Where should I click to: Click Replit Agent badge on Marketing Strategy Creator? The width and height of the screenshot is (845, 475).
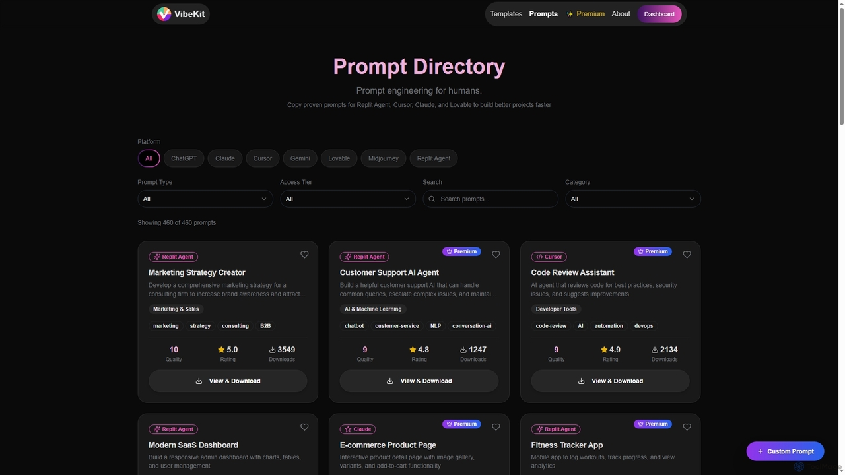click(173, 257)
